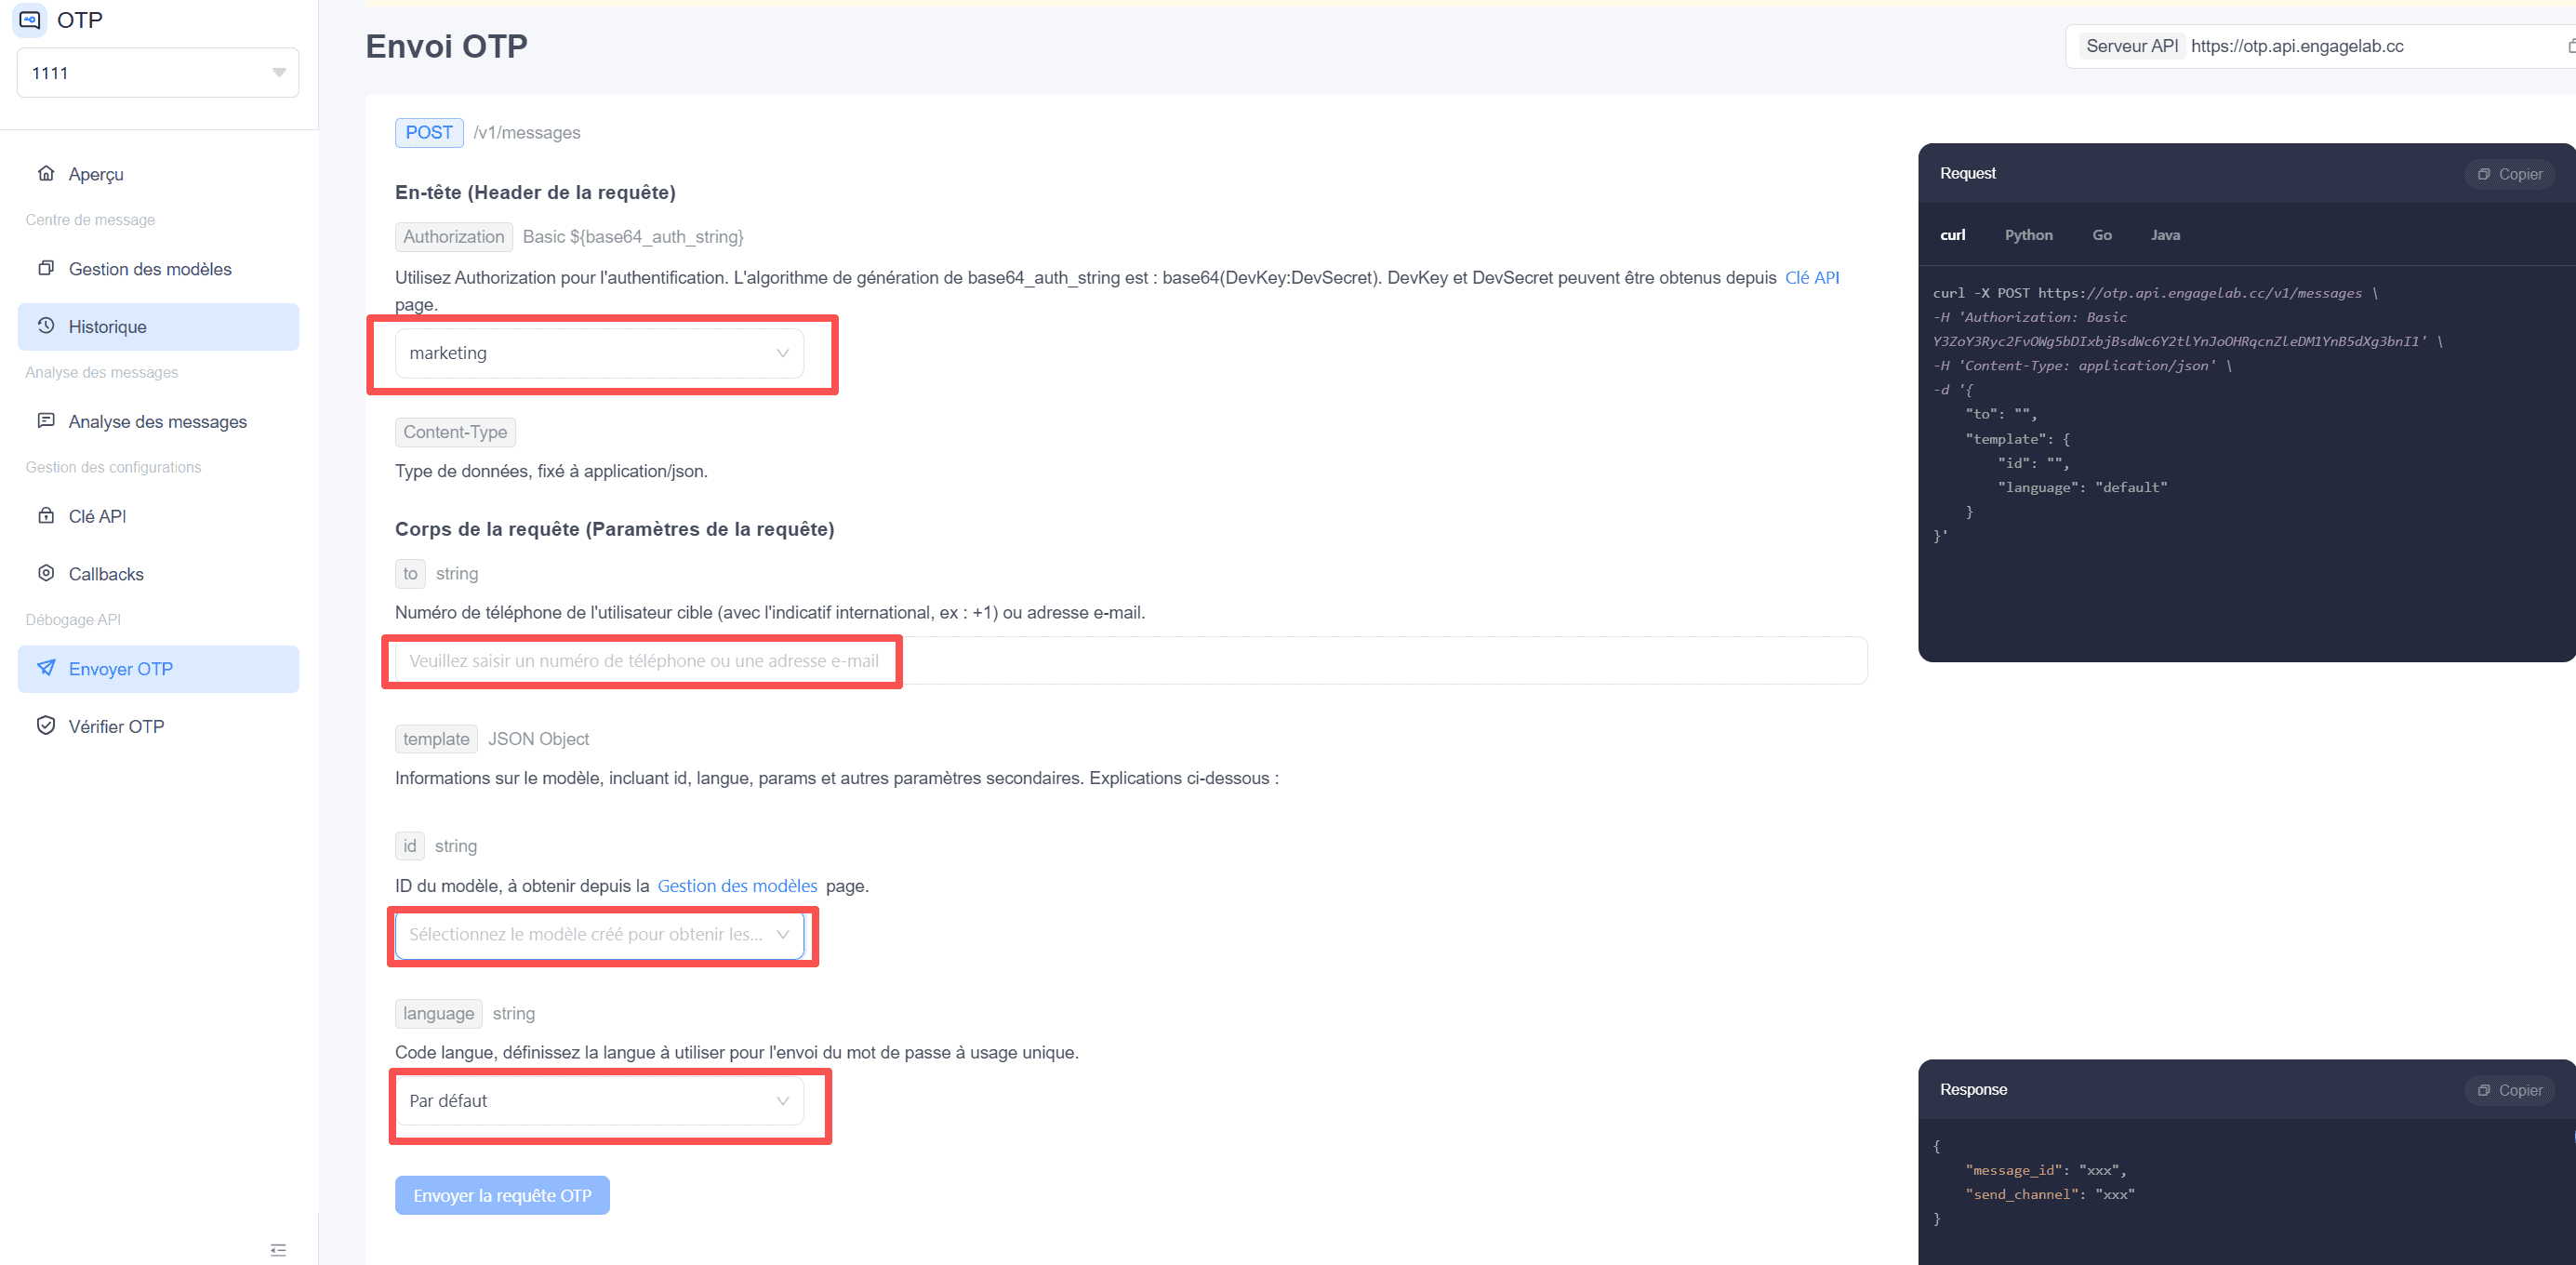Click the marketing dropdown chevron

tap(783, 353)
